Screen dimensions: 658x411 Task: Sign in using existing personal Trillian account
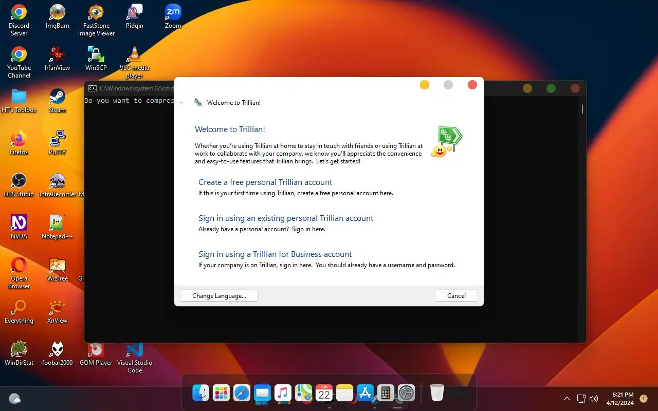pos(286,218)
